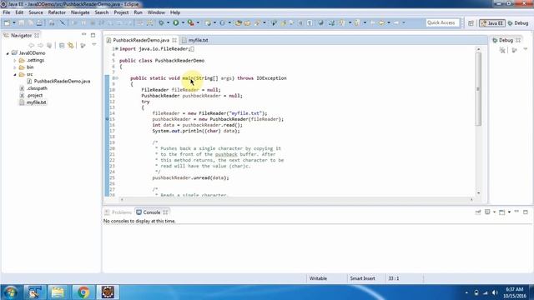Click the Back navigation arrow in toolbar
Image resolution: width=534 pixels, height=300 pixels.
pos(381,22)
